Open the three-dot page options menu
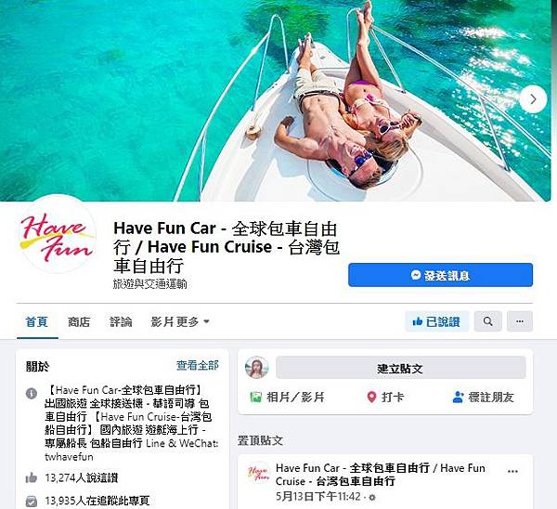Viewport: 557px width, 509px height. tap(520, 321)
